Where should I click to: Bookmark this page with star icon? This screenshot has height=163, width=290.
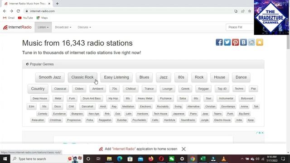[x=250, y=11]
